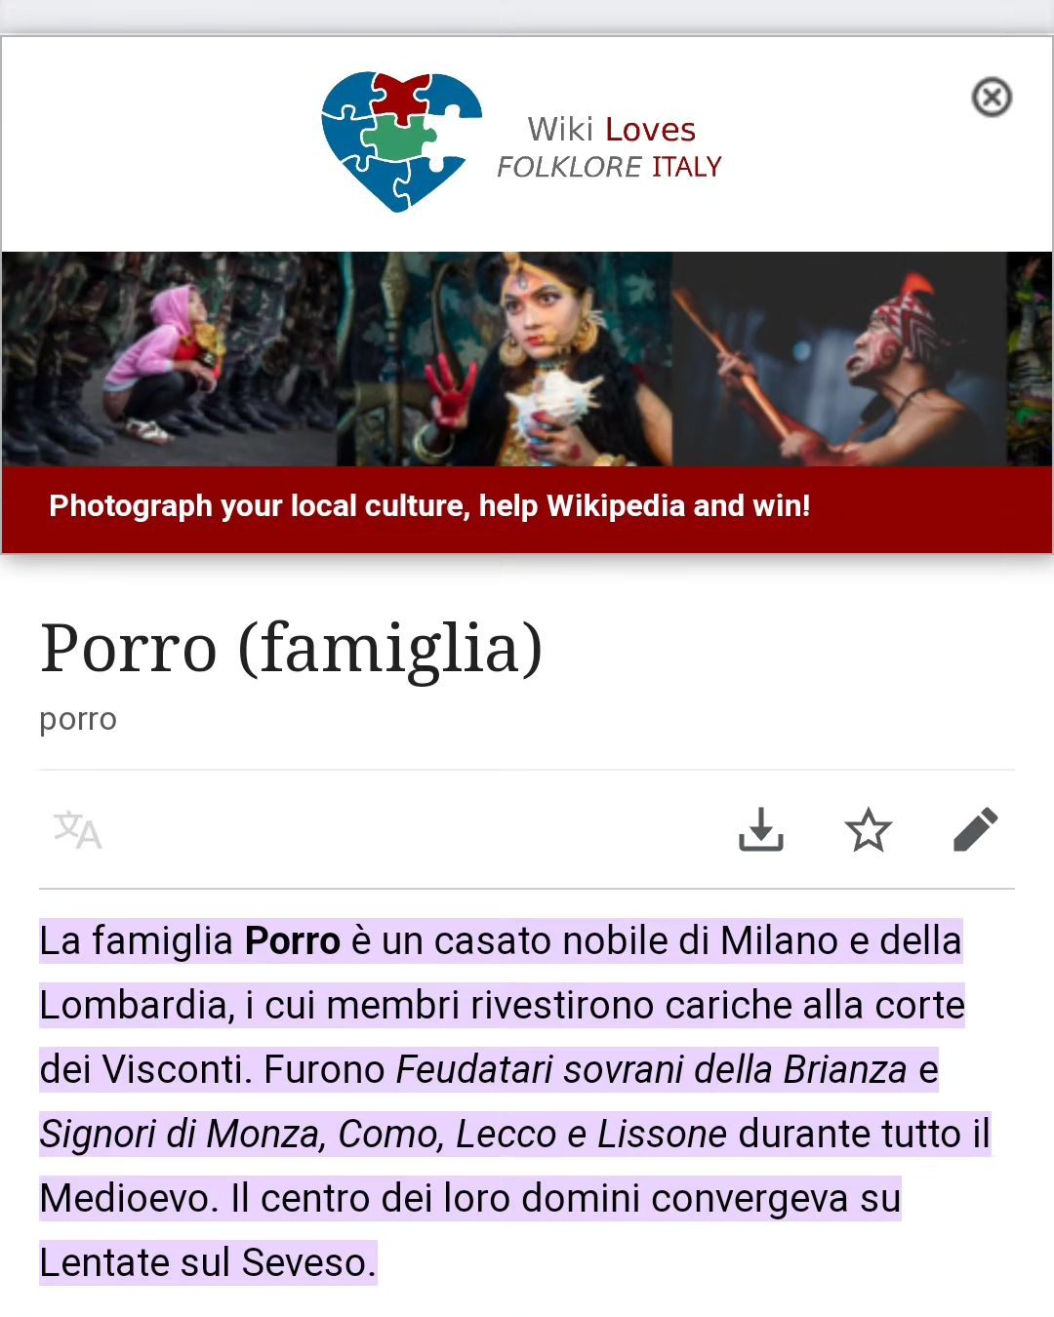Tap the porro description subtitle

tap(78, 719)
